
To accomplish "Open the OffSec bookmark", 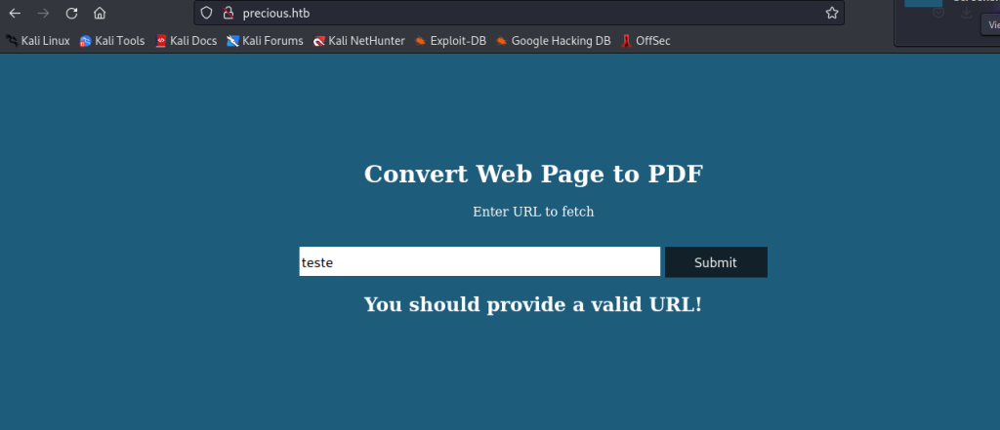I will (646, 41).
